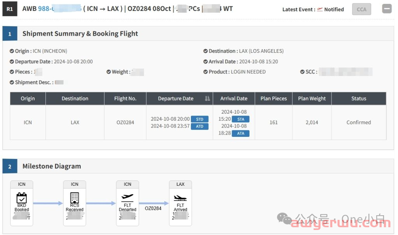Click the check icon beside Arrival Date summary
The image size is (398, 235).
(x=205, y=62)
